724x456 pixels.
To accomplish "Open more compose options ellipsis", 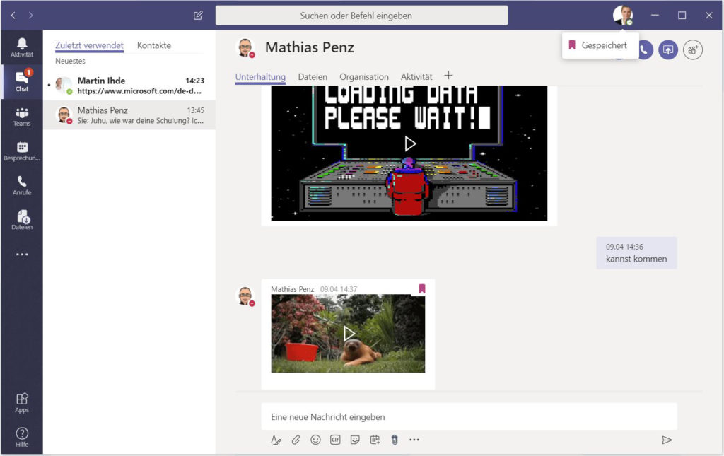I will (414, 440).
